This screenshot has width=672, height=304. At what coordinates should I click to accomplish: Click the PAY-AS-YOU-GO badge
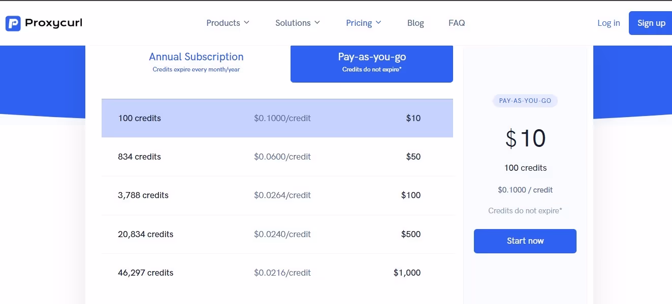click(525, 101)
